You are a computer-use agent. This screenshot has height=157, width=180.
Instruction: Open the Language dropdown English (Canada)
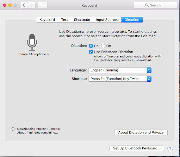point(120,70)
